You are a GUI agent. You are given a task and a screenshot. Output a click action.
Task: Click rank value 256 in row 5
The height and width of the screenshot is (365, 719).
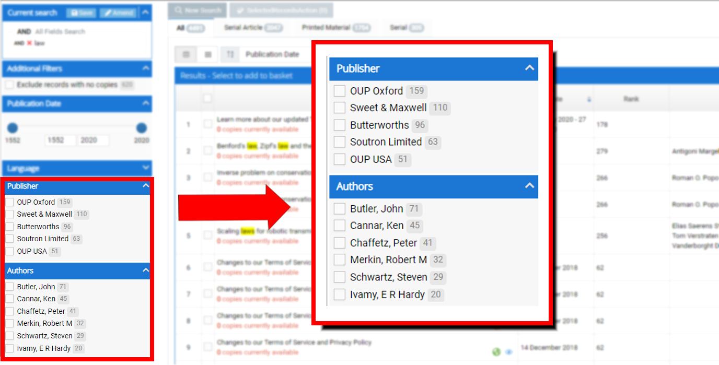[602, 236]
